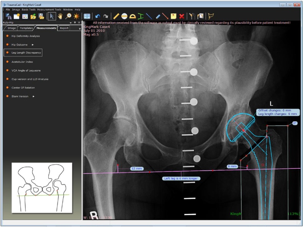This screenshot has width=303, height=227.
Task: Select Leg Length Discrepancy measurement
Action: point(23,53)
